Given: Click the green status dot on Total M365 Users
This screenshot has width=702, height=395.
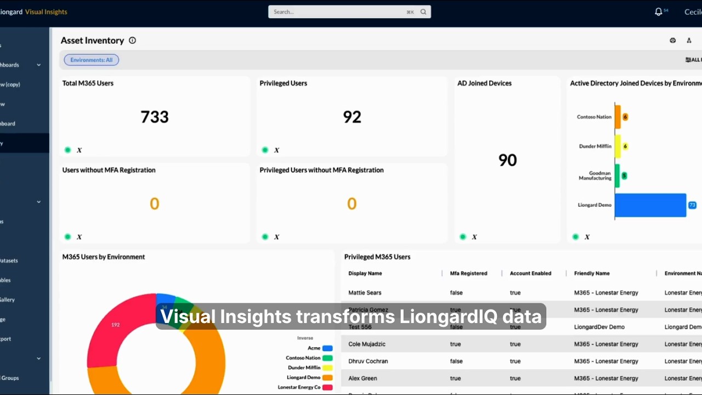Looking at the screenshot, I should 68,150.
